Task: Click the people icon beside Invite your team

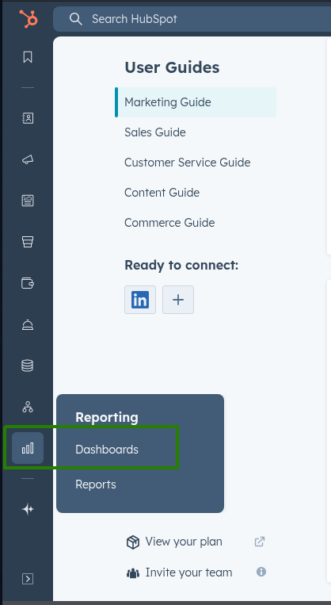Action: coord(133,573)
